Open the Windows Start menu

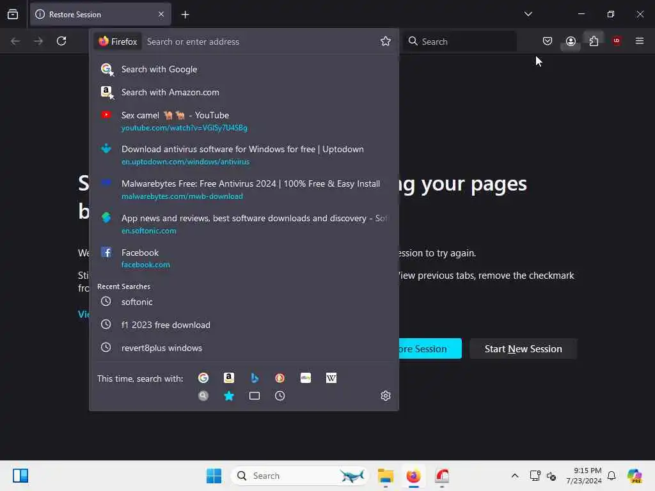coord(214,476)
